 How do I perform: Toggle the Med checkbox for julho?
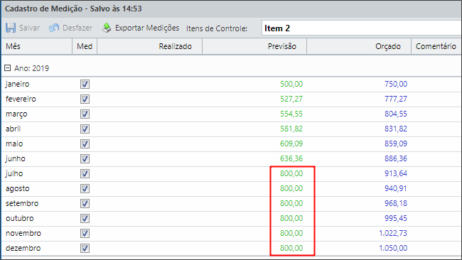(85, 174)
